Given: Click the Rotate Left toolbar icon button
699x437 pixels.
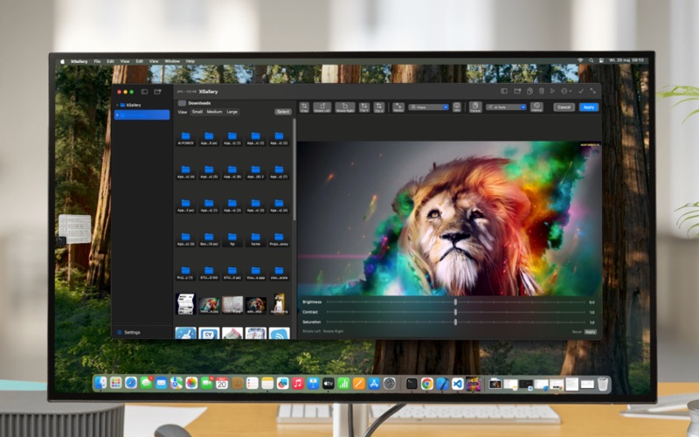Looking at the screenshot, I should click(x=322, y=107).
